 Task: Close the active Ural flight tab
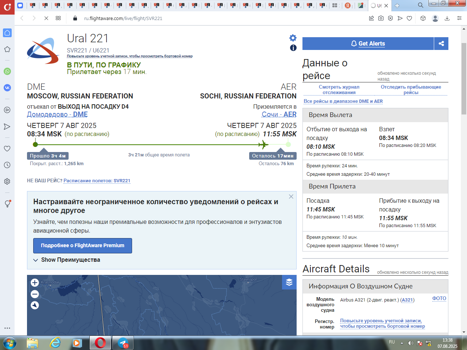386,5
